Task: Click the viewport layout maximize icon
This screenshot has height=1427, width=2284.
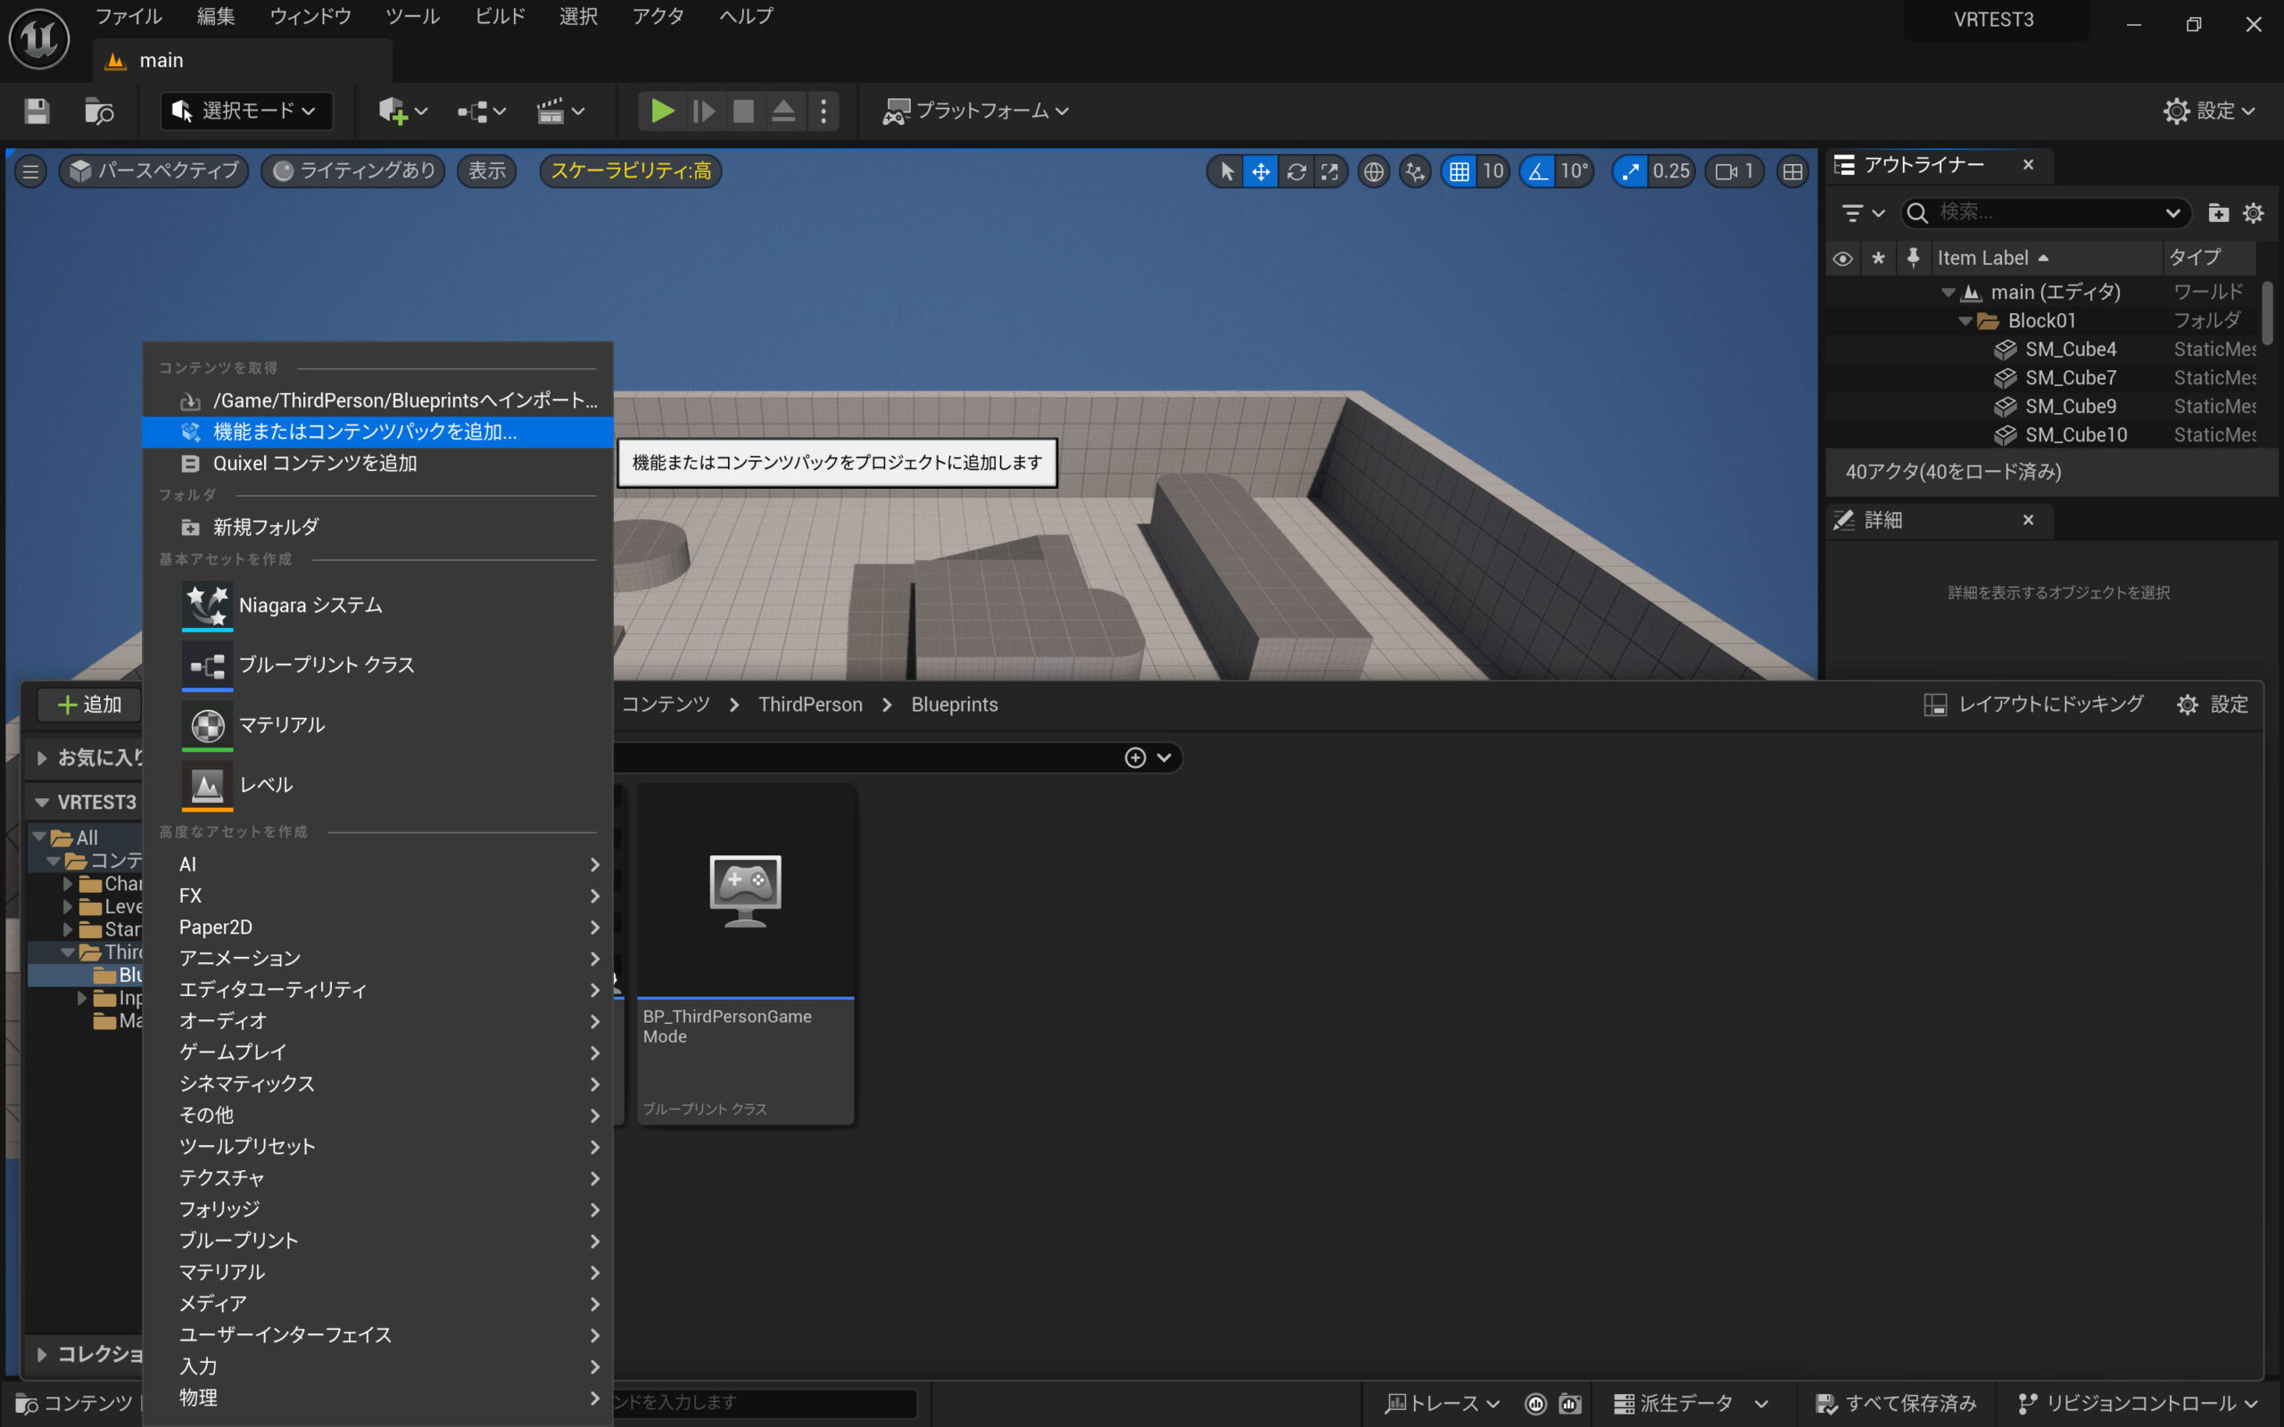Action: pos(1792,171)
